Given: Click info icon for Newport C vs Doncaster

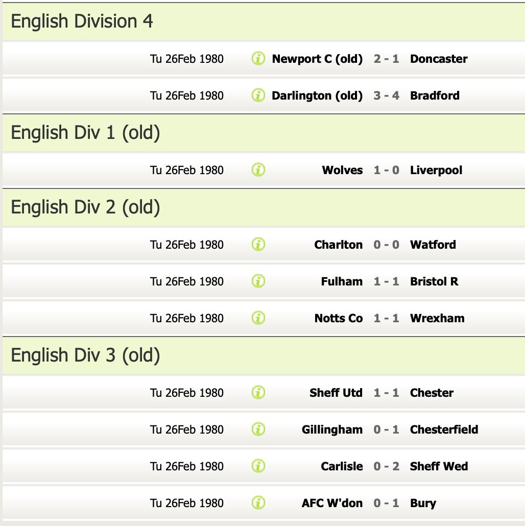Looking at the screenshot, I should pos(258,59).
